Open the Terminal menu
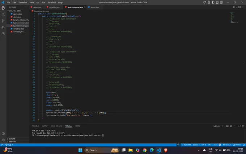Viewport: 246px width, 154px height. click(52, 3)
